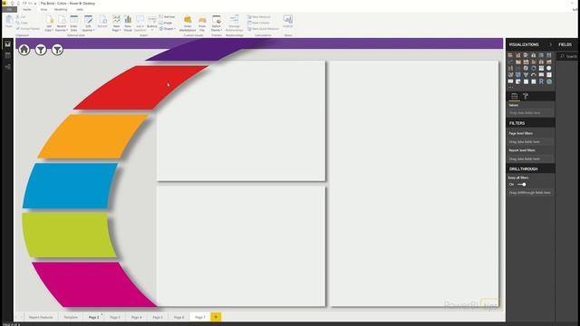Open the Format tab in Visualizations pane
Image resolution: width=580 pixels, height=326 pixels.
click(526, 97)
